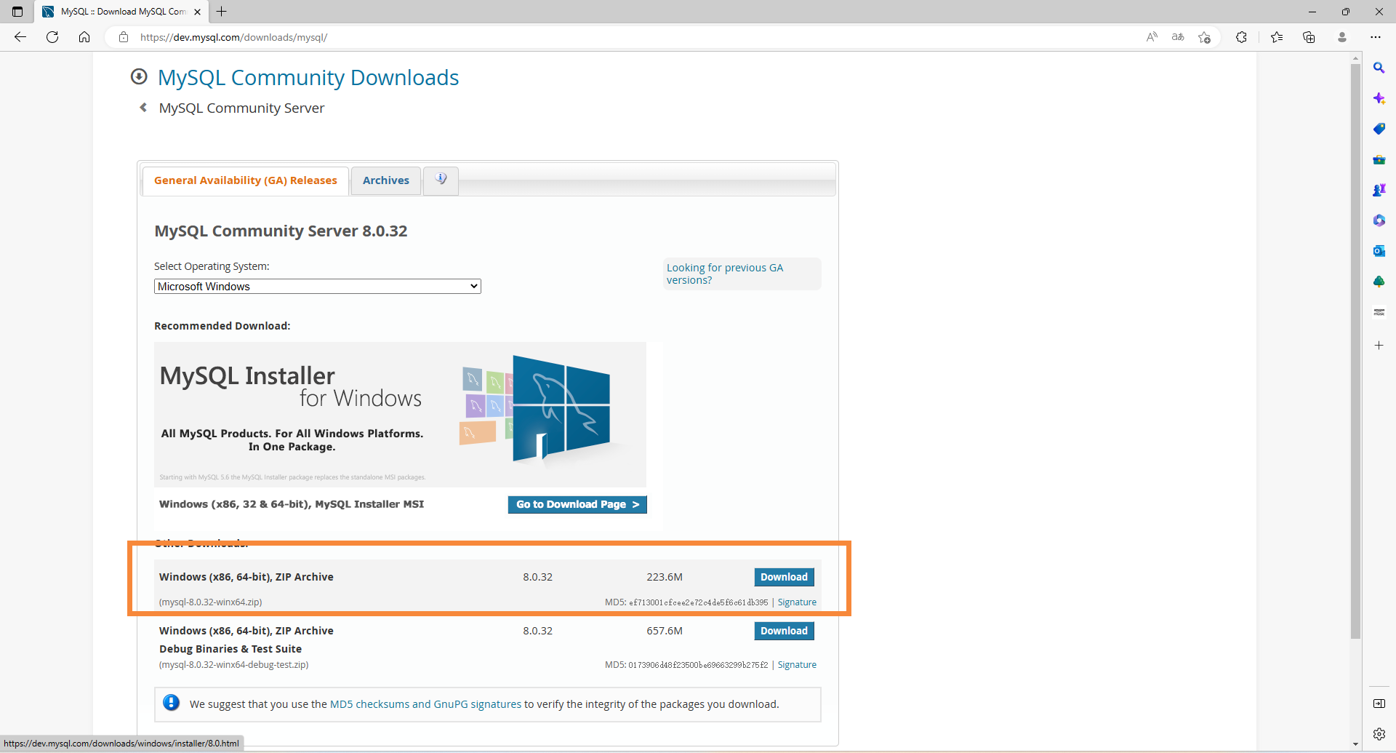Click MySQL Community Downloads heading link

pyautogui.click(x=308, y=77)
